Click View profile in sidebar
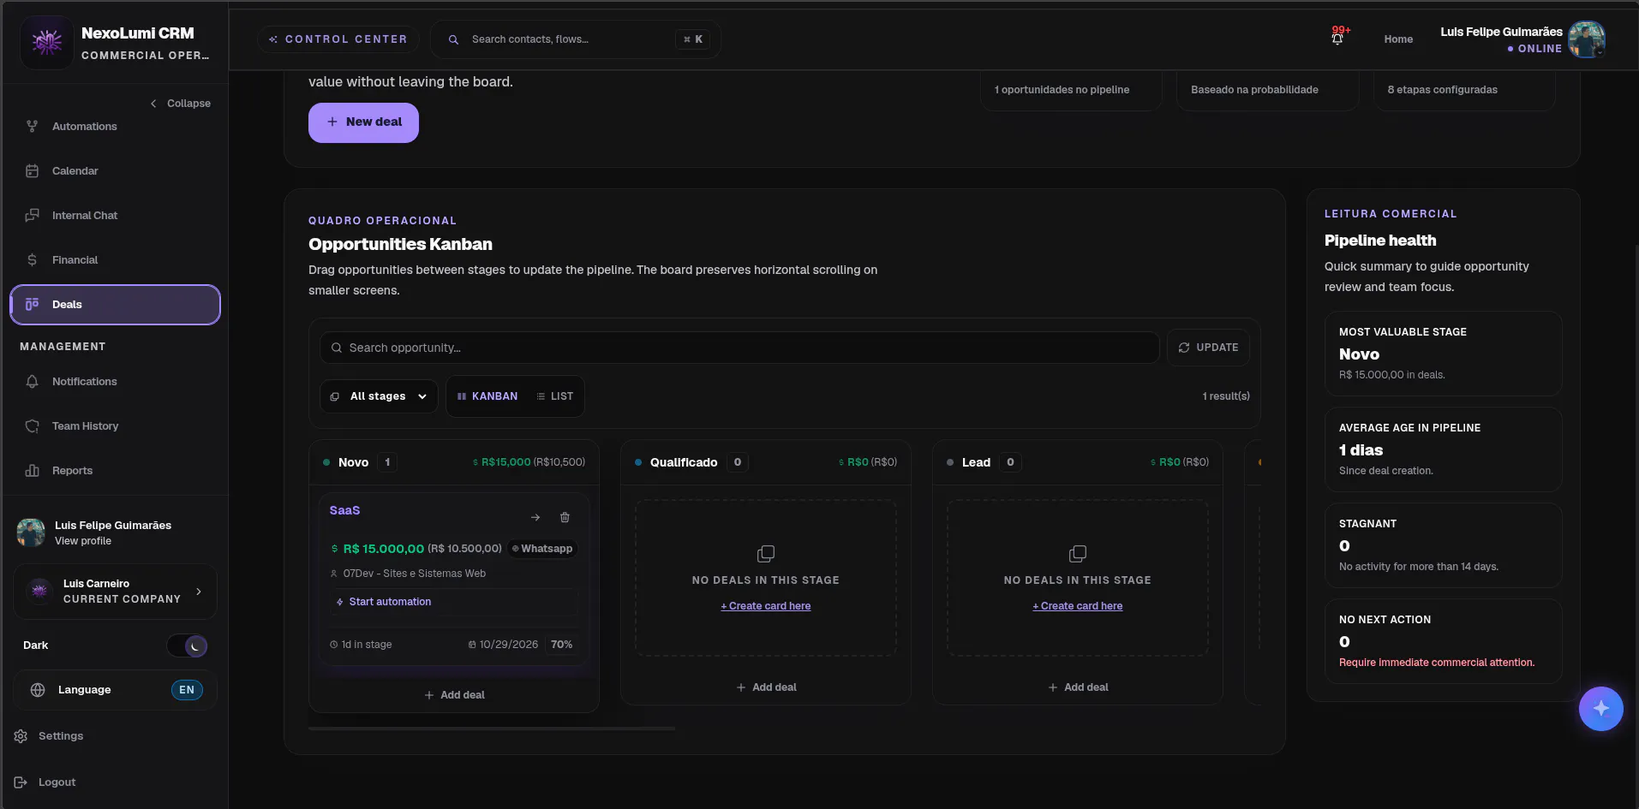1639x809 pixels. [x=83, y=541]
